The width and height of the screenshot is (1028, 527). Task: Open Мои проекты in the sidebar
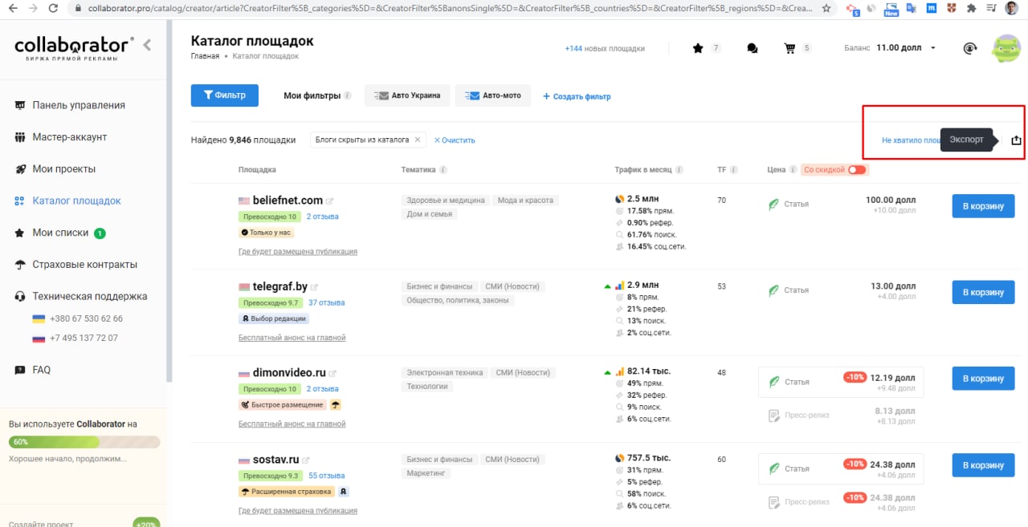point(64,169)
